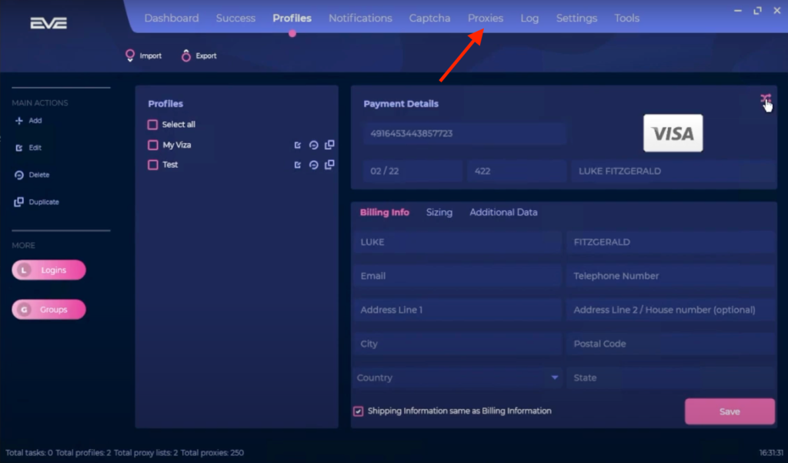Duplicate the Test profile using its row icon
This screenshot has width=788, height=463.
pos(329,164)
